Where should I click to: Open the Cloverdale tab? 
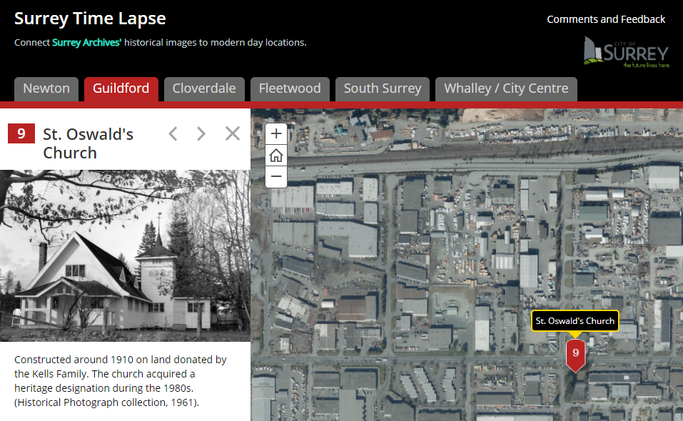(204, 89)
